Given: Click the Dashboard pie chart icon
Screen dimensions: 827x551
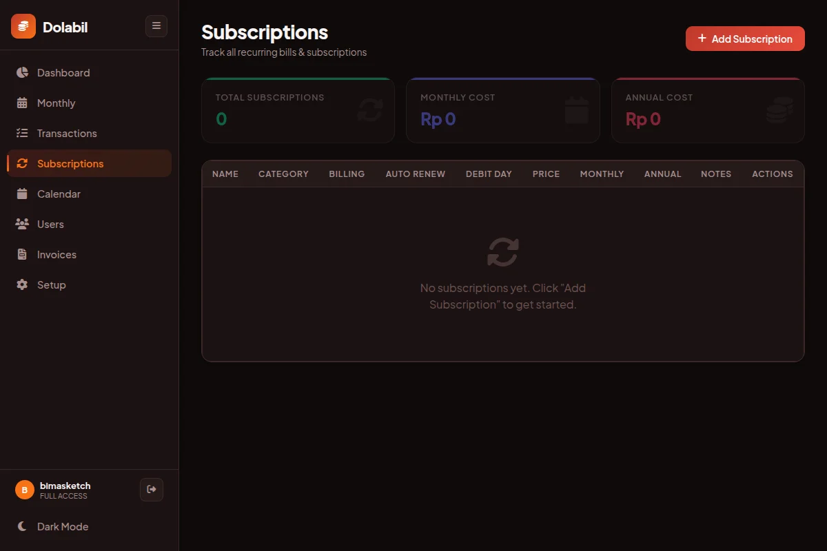Looking at the screenshot, I should click(x=23, y=72).
